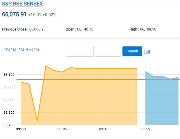Select the 1D time range
Screen dimensions: 180x139
point(6,50)
